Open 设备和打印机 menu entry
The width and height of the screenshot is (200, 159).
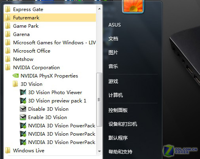click(123, 124)
